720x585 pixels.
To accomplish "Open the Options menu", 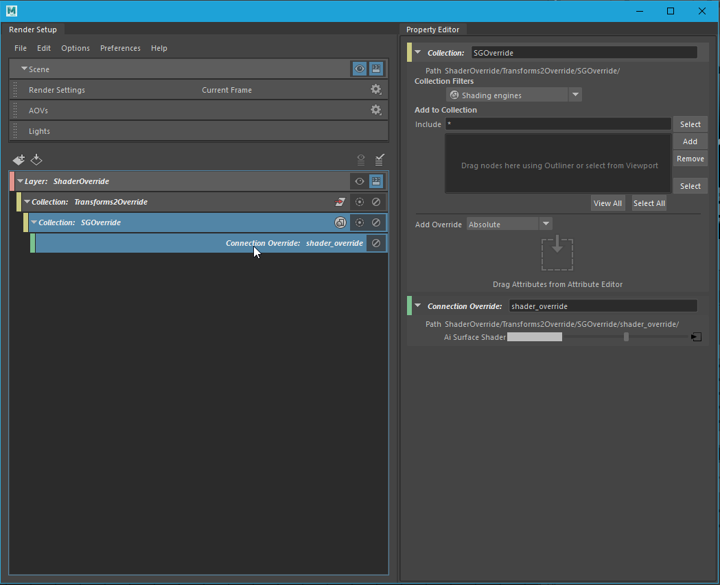I will 76,48.
